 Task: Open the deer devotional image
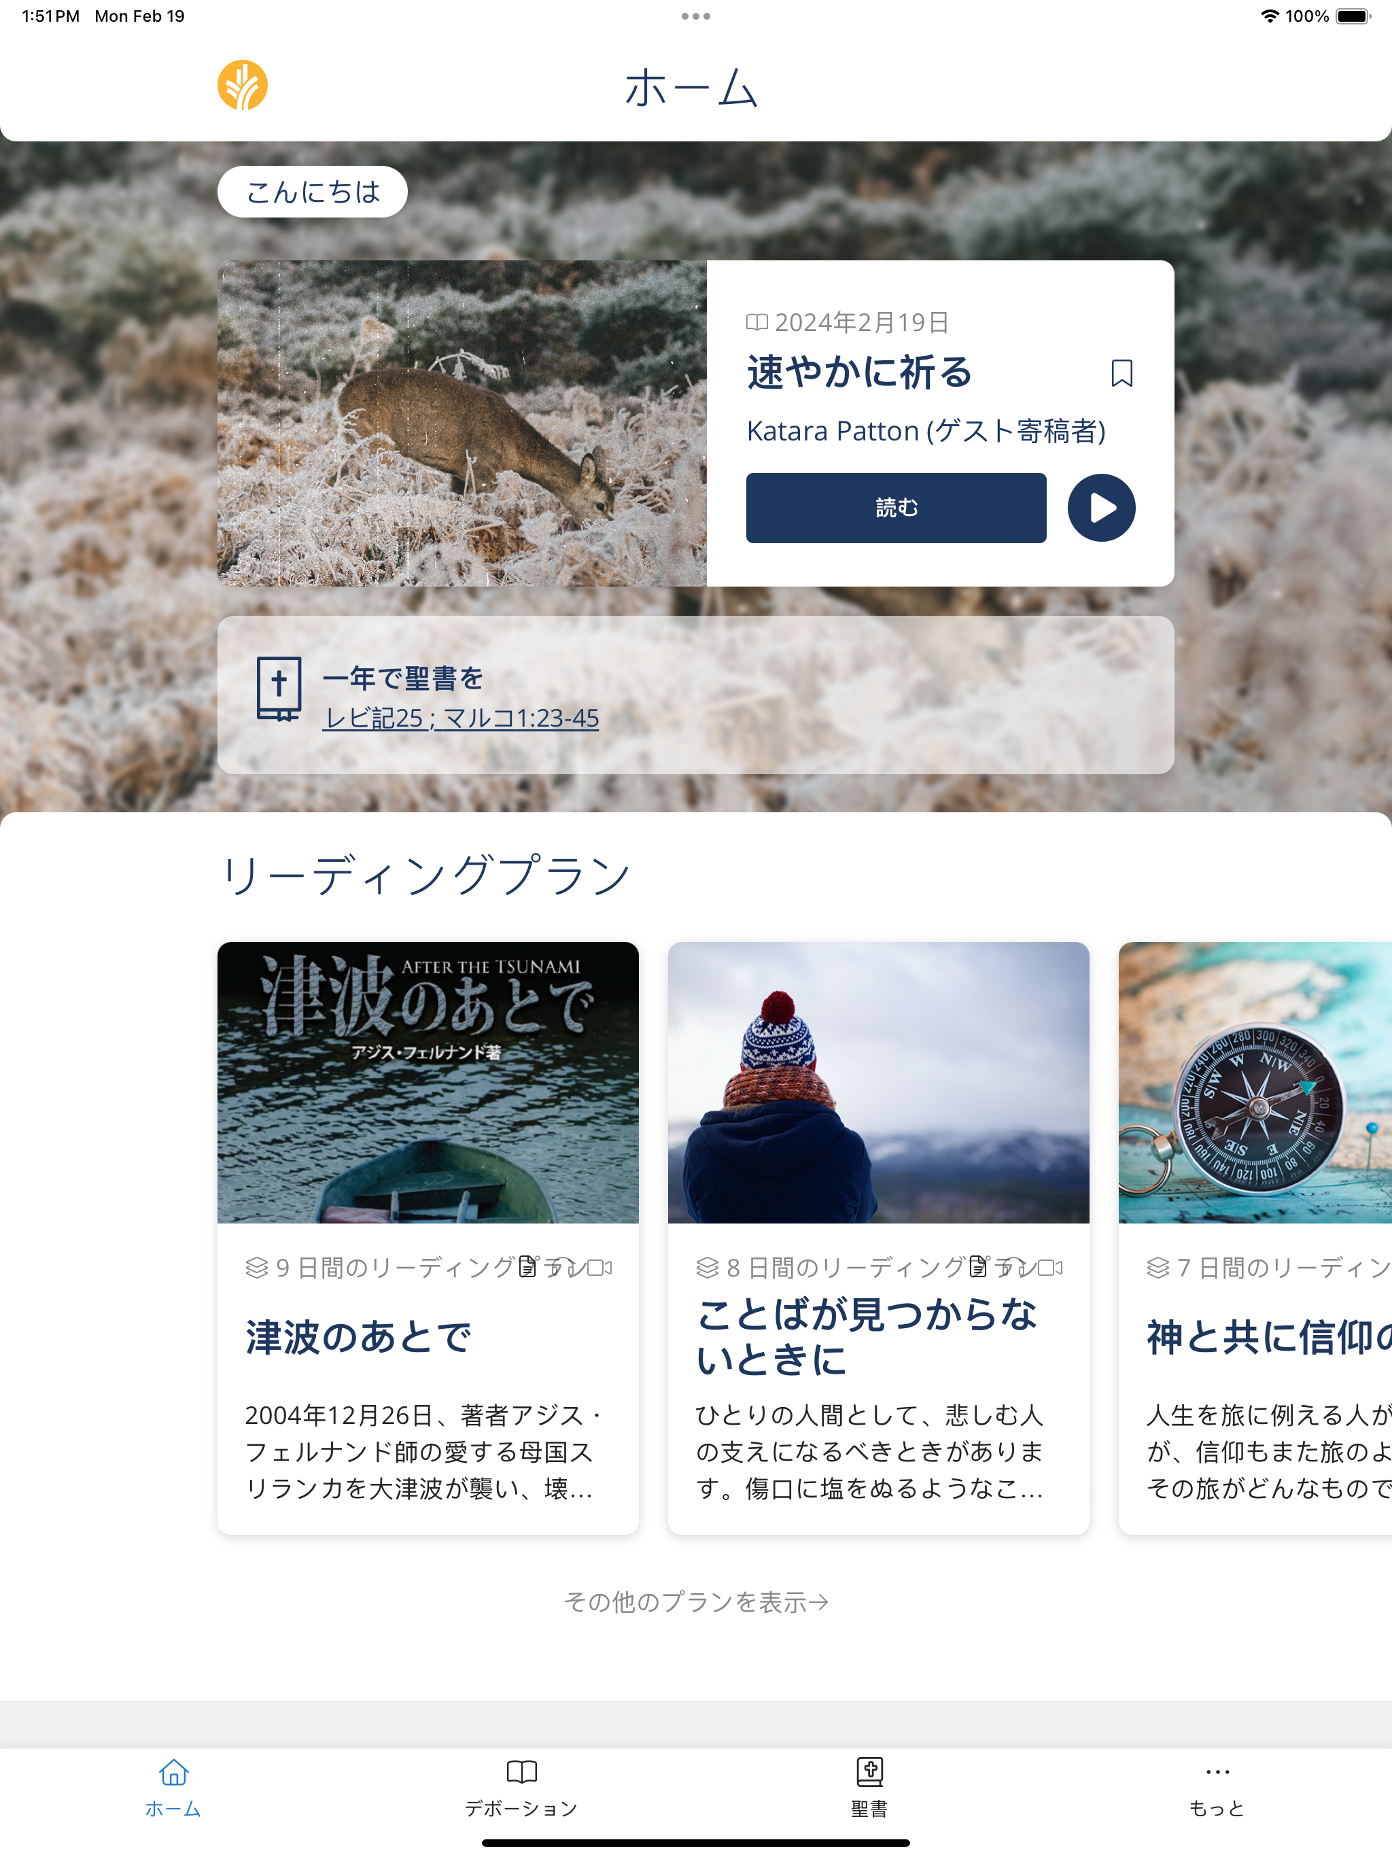tap(462, 423)
